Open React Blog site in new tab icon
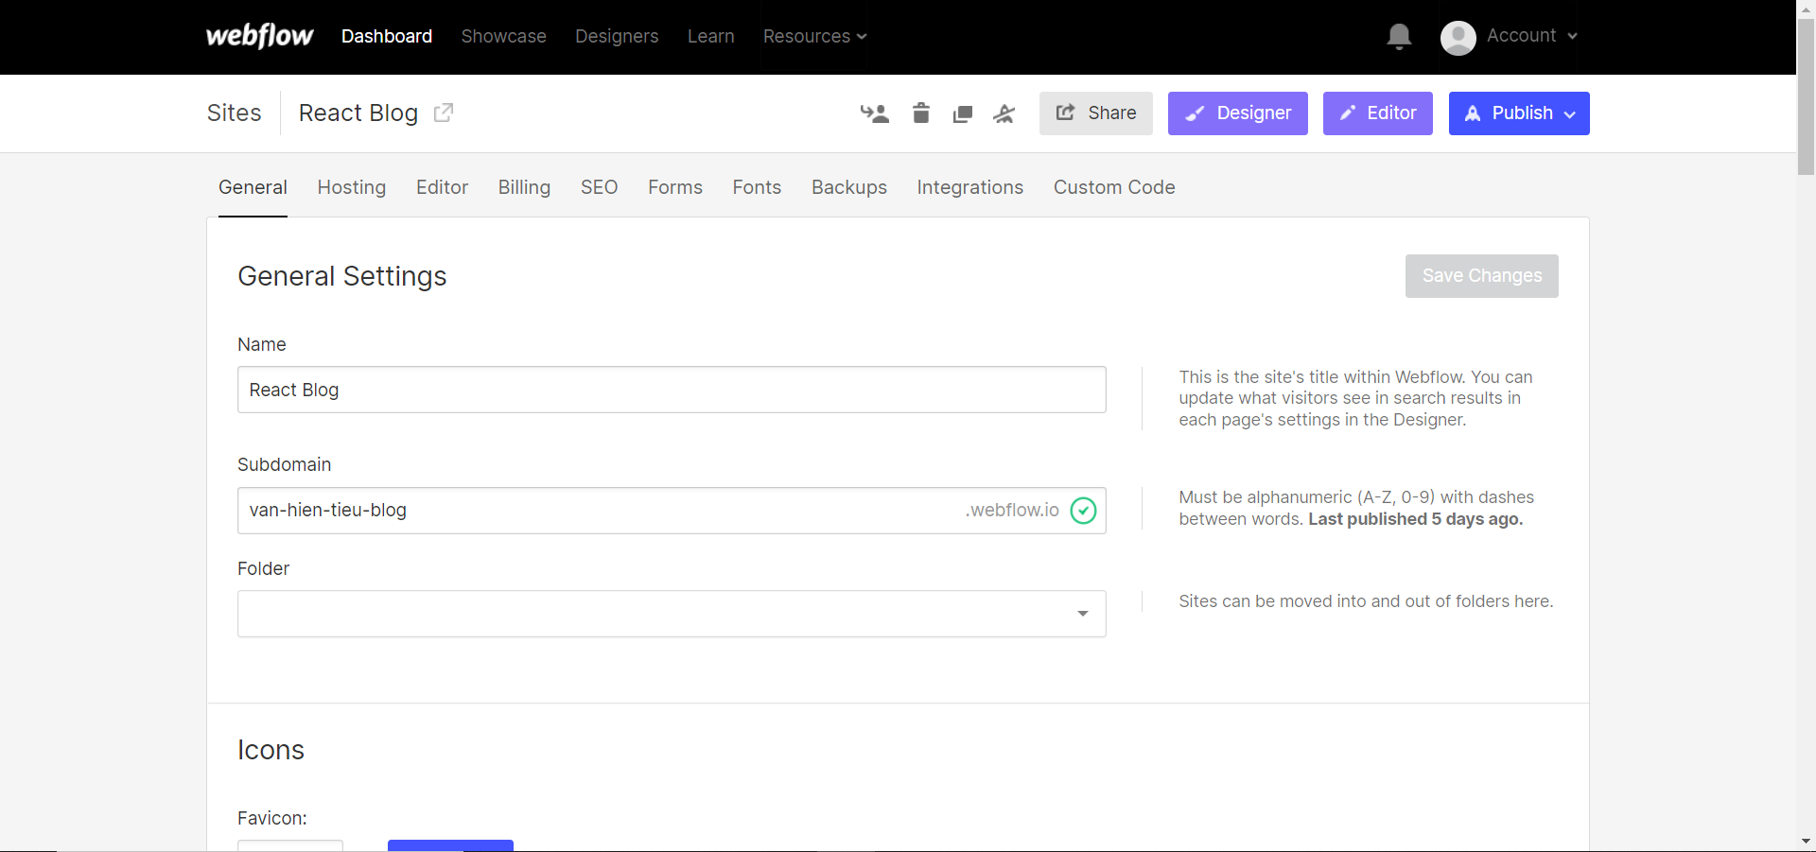The width and height of the screenshot is (1816, 852). pos(444,113)
